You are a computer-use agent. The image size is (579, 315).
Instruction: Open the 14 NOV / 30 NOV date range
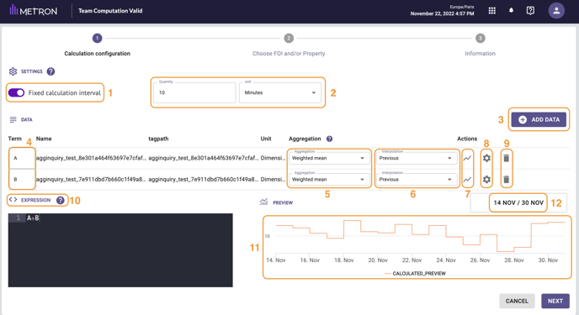(x=518, y=202)
